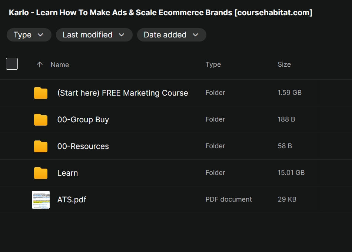Click the folder icon for Start here FREE Marketing Course

pos(41,93)
